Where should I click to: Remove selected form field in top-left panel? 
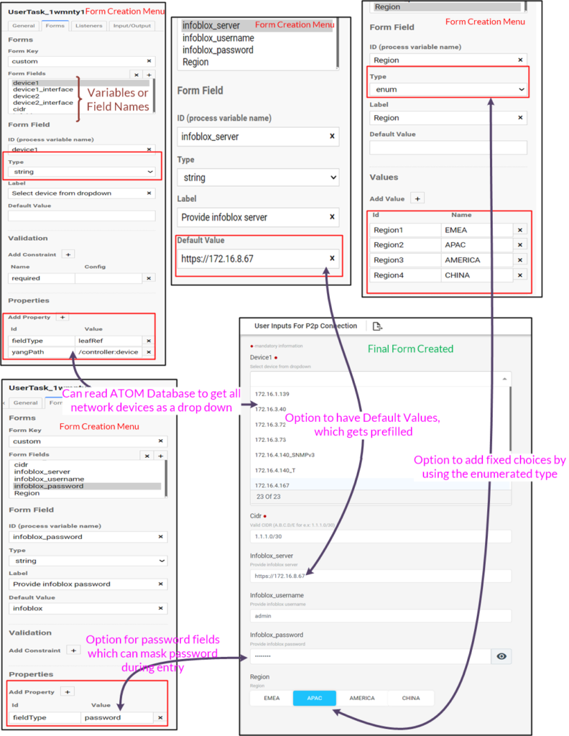(x=137, y=75)
